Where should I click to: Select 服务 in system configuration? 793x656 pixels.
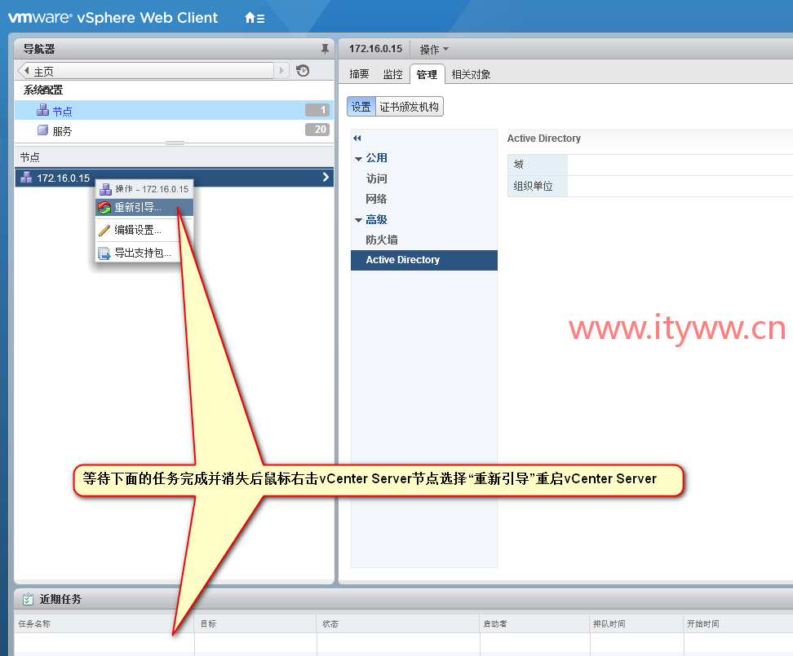click(174, 130)
